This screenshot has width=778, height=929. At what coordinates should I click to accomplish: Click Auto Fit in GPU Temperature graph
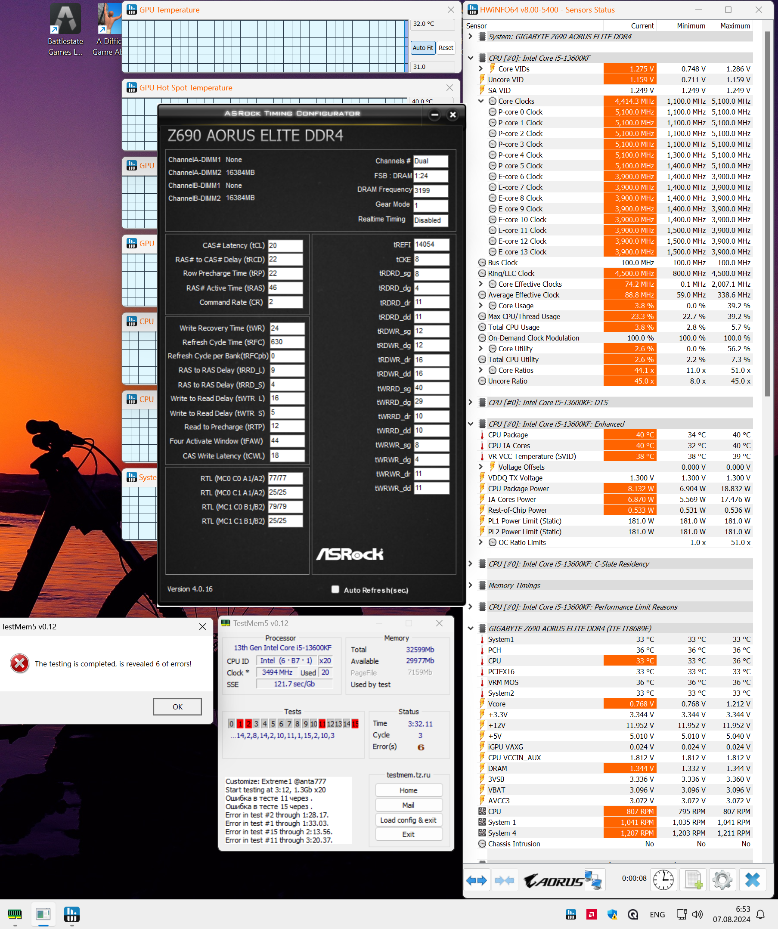click(423, 48)
